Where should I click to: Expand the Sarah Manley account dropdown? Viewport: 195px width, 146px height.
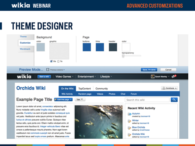[x=169, y=77]
